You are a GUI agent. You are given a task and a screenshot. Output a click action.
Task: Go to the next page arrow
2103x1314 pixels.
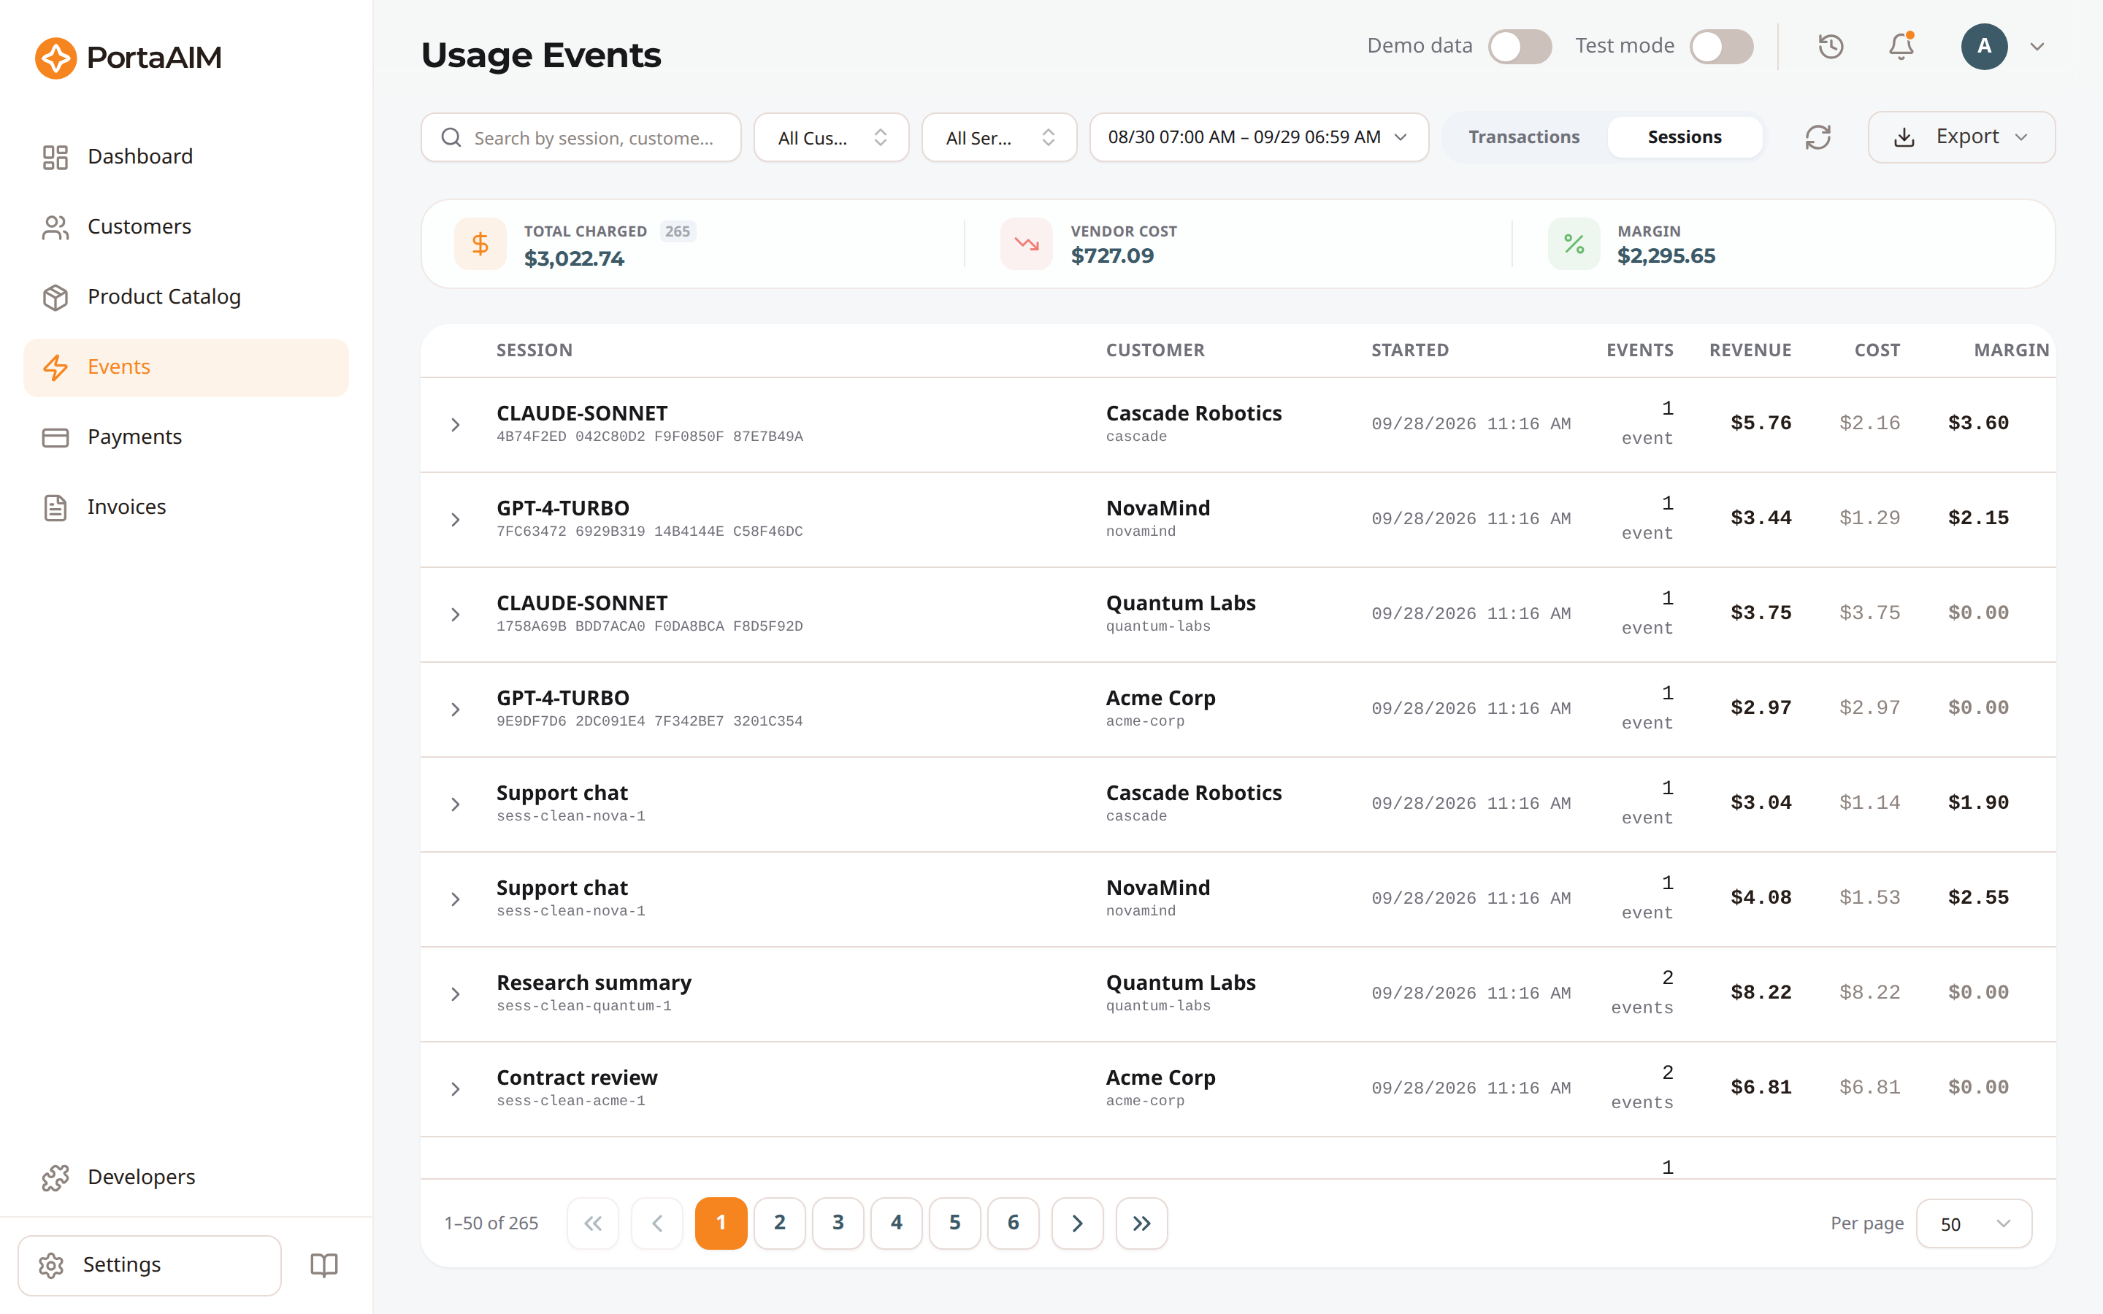[1078, 1223]
